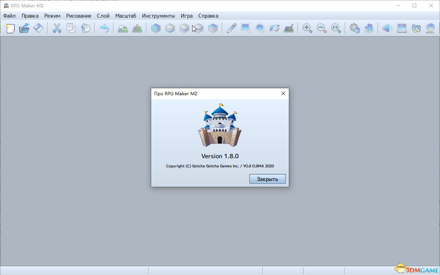Select the Ellipse drawing tool
The image size is (440, 275).
pyautogui.click(x=260, y=28)
